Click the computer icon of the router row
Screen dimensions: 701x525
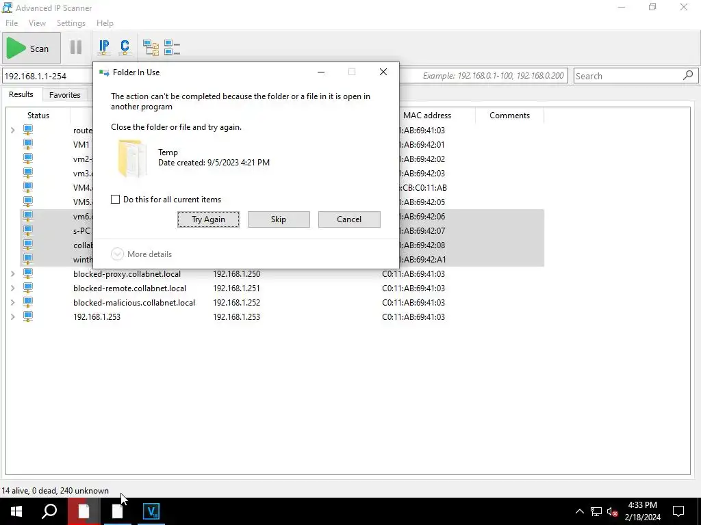[x=27, y=130]
